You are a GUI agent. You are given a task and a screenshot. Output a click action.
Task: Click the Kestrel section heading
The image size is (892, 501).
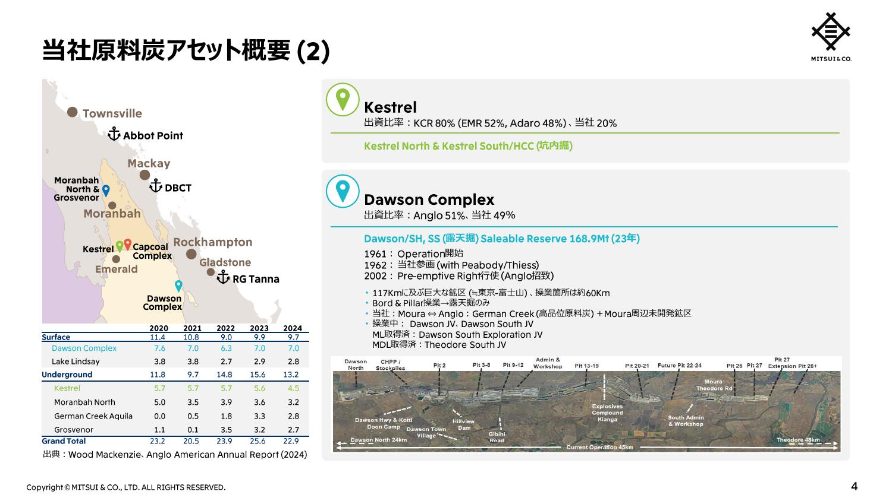390,107
